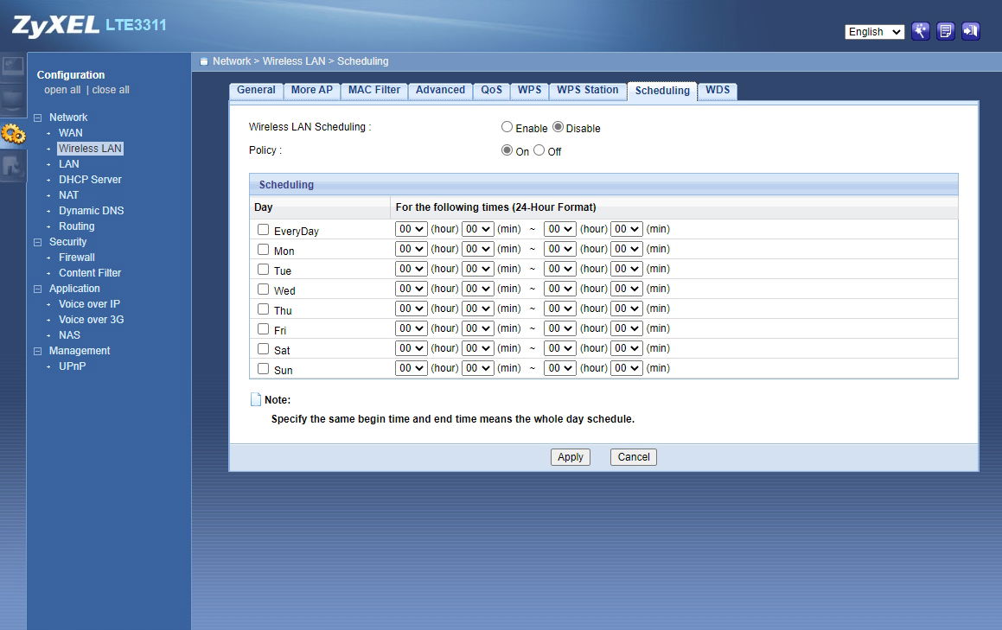This screenshot has height=630, width=1002.
Task: Open the WPS Station tab
Action: point(587,90)
